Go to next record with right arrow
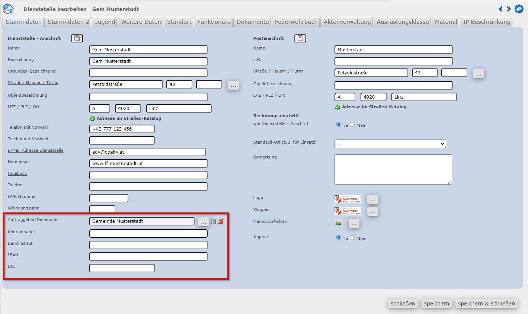The height and width of the screenshot is (314, 528). 509,9
